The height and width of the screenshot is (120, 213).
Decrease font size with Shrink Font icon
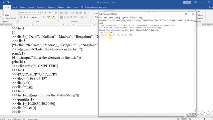click(46, 13)
